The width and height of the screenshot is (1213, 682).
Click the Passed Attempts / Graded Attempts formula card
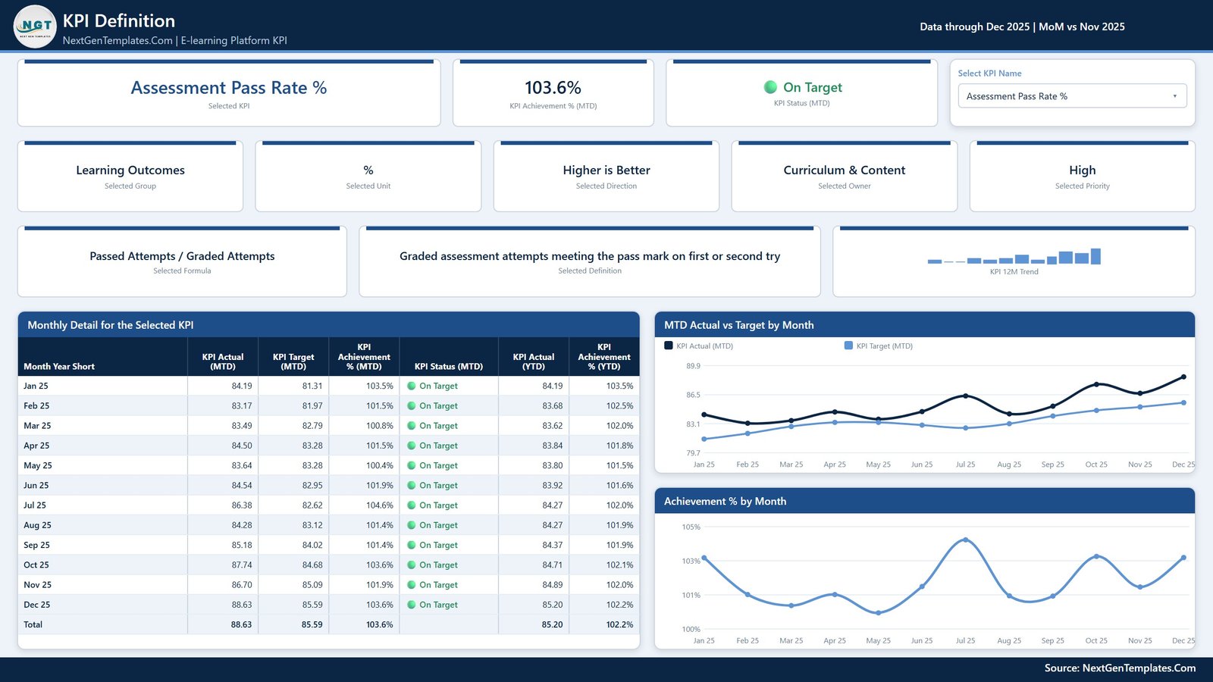point(182,261)
